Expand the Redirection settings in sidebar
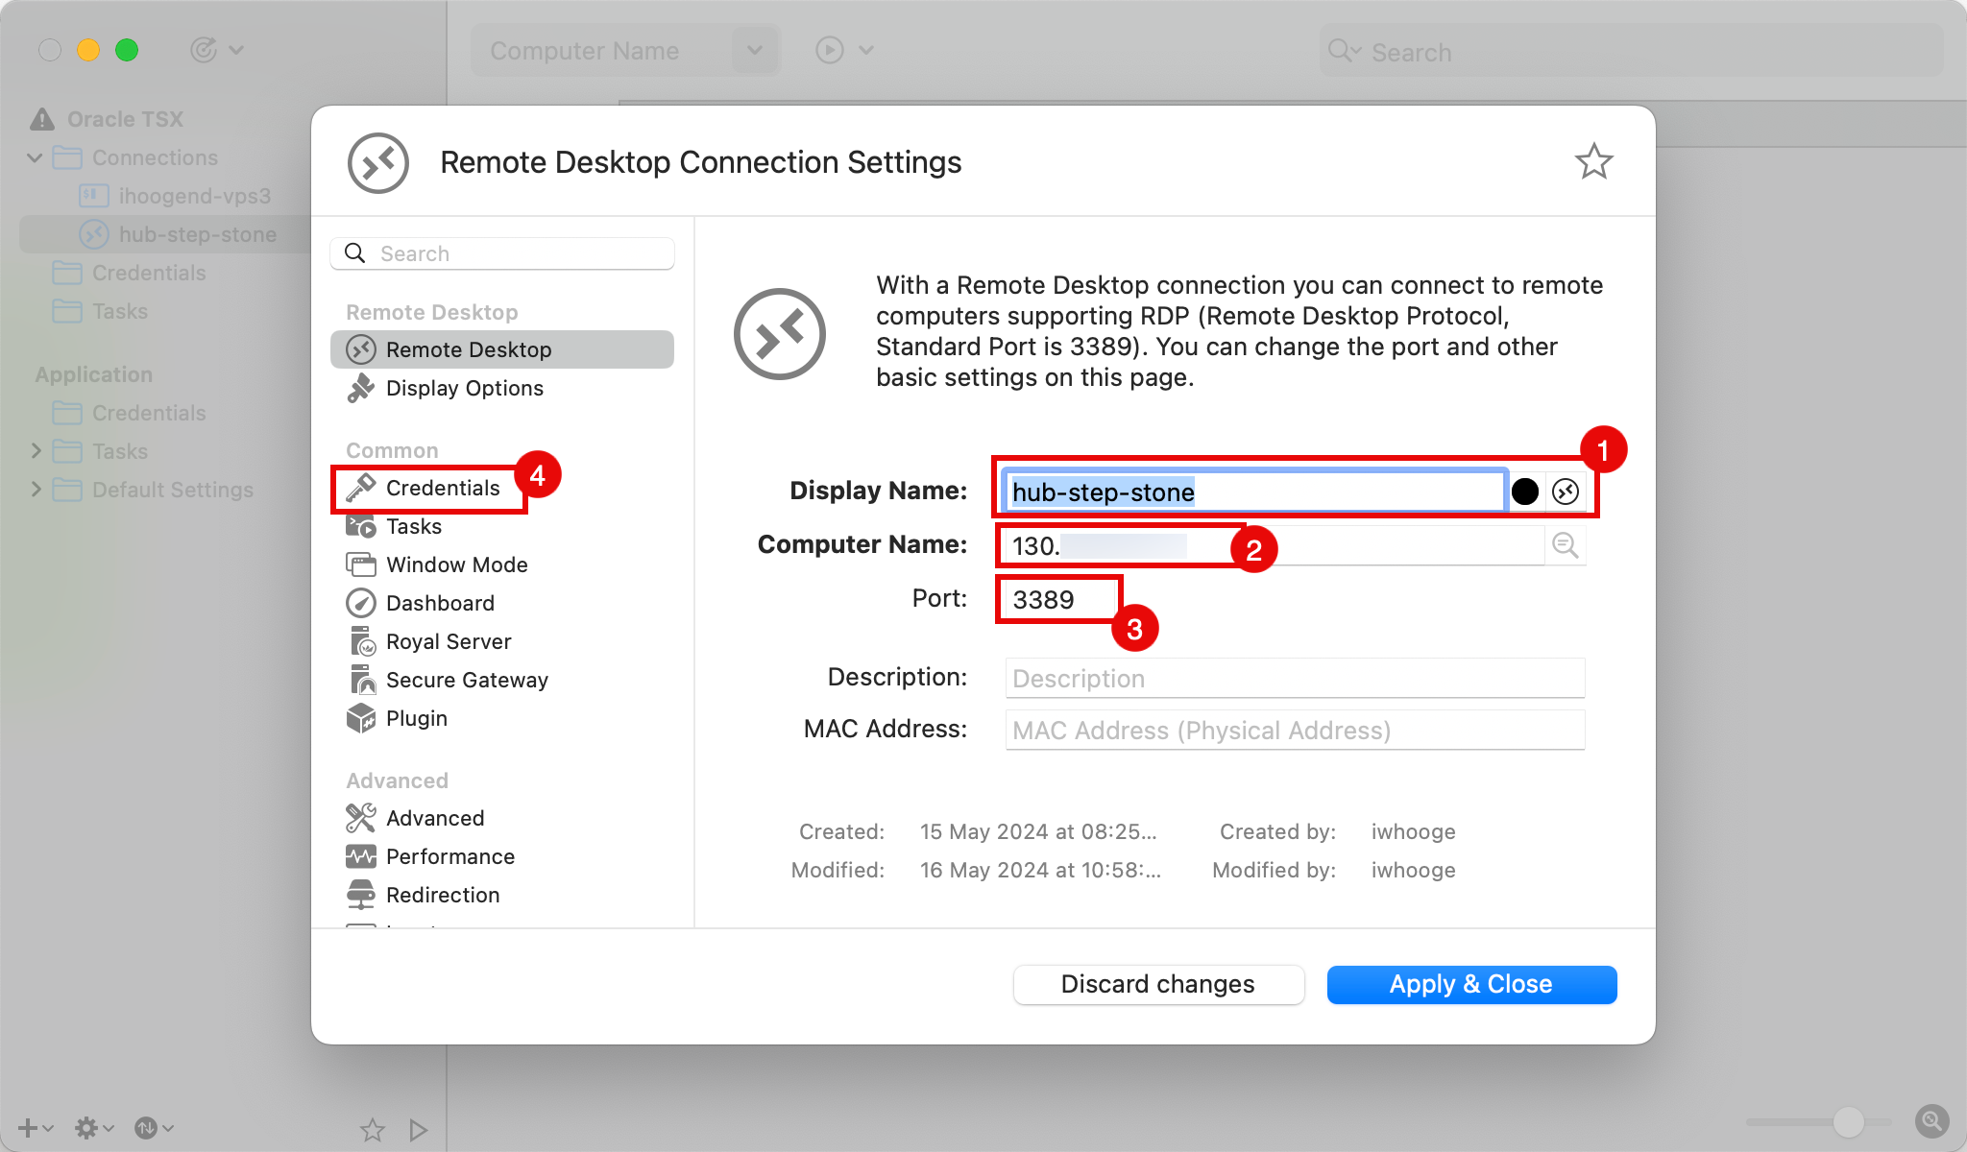Image resolution: width=1967 pixels, height=1152 pixels. [443, 894]
